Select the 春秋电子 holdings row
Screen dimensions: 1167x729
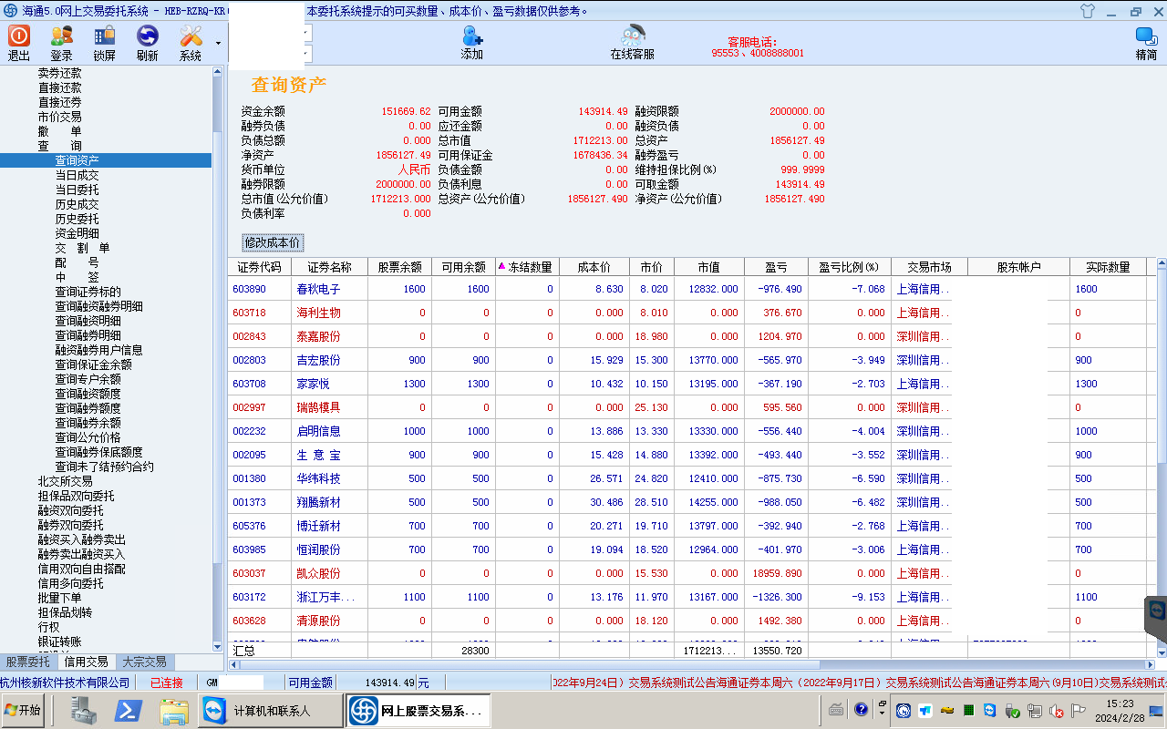318,289
